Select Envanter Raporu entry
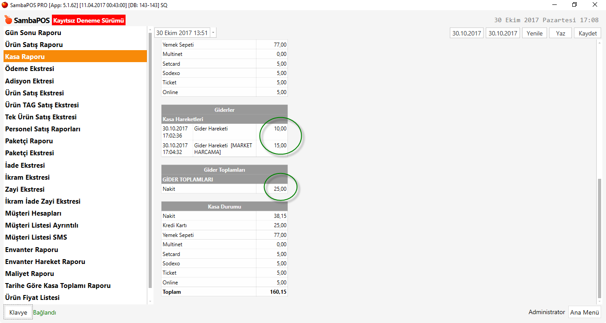Screen dimensions: 606x323 tap(32, 250)
